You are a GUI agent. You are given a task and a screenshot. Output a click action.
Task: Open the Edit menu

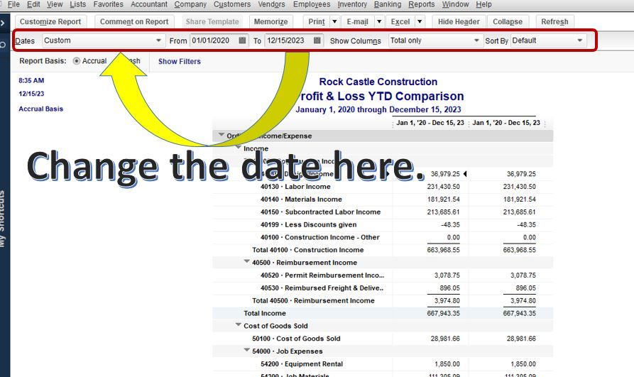point(33,4)
